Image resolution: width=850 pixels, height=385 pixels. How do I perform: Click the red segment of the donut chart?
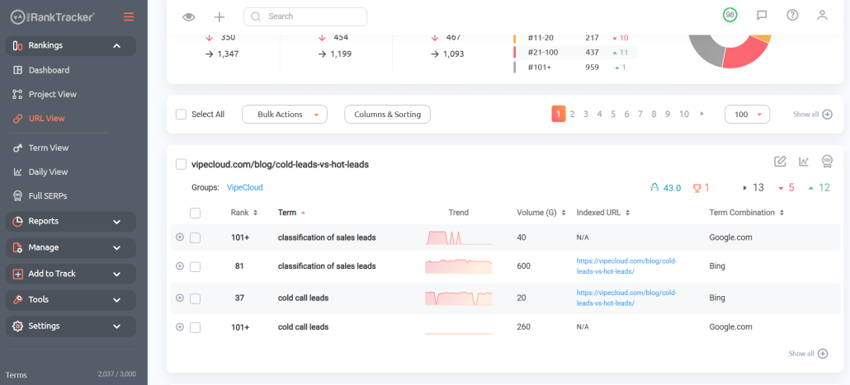745,56
